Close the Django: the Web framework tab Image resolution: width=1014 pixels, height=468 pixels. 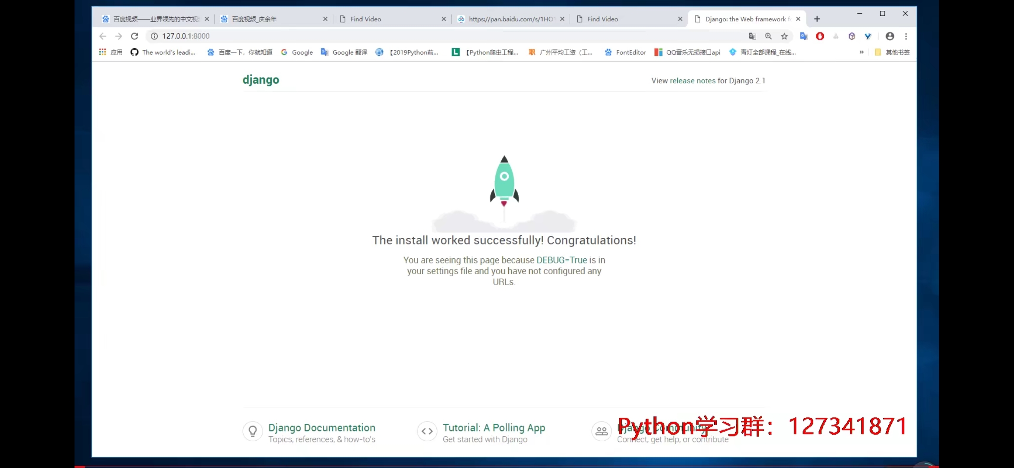(x=798, y=19)
